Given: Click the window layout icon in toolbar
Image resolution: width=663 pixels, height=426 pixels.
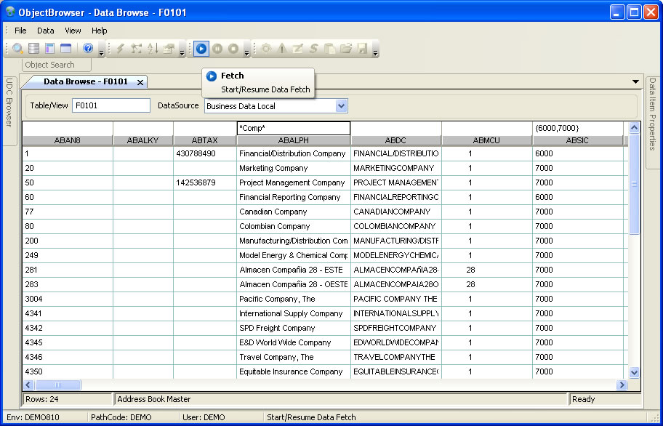Looking at the screenshot, I should tap(66, 49).
